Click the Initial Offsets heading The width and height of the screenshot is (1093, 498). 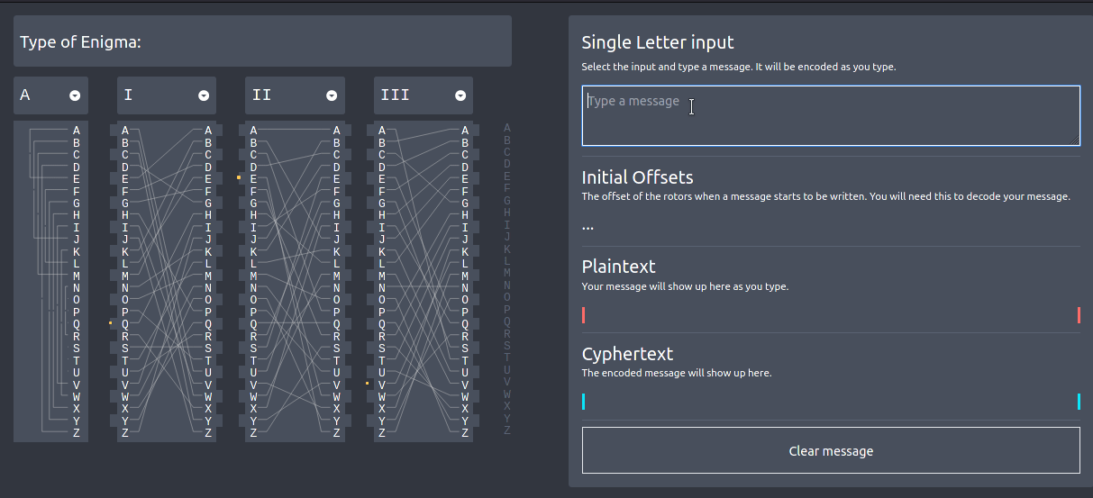[x=637, y=177]
